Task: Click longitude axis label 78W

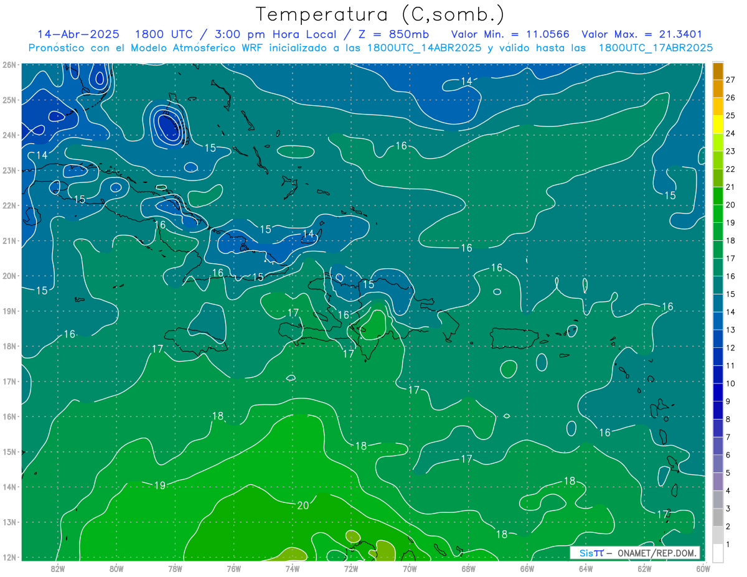Action: click(175, 568)
